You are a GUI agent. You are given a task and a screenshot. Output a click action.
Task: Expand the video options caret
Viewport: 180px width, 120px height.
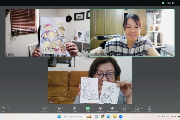8,108
